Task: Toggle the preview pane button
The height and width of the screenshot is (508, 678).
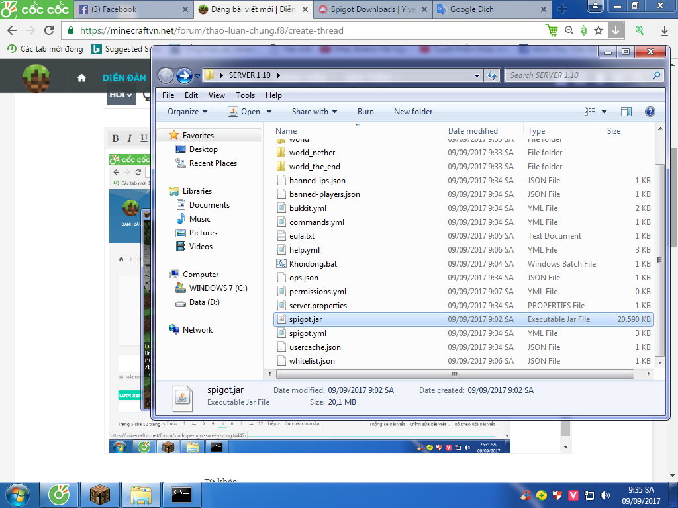Action: point(626,112)
